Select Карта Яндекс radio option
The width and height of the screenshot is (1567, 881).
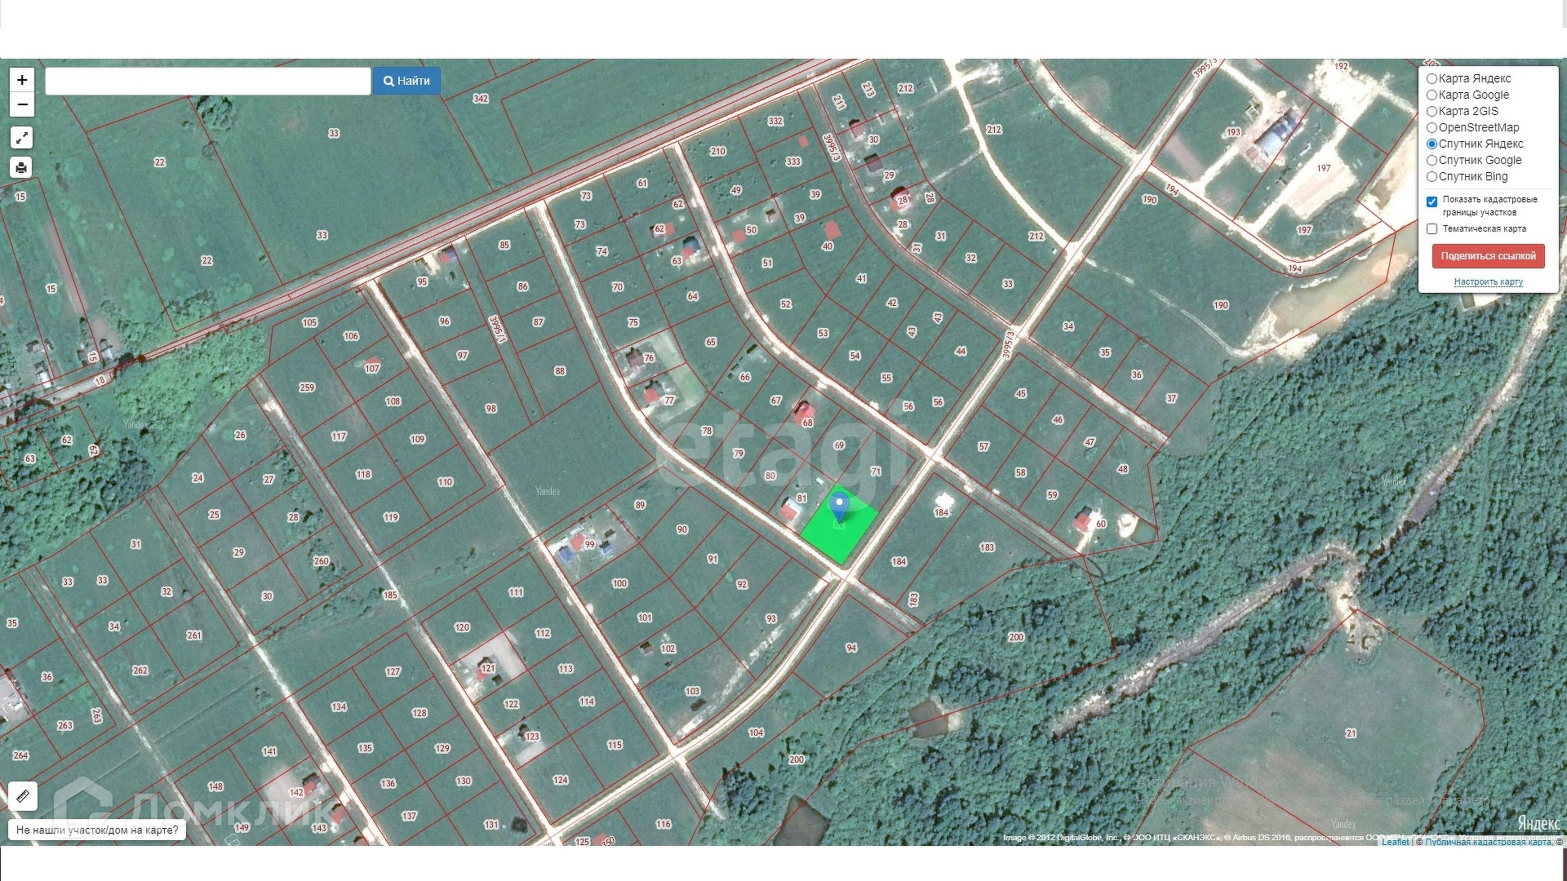[x=1432, y=79]
